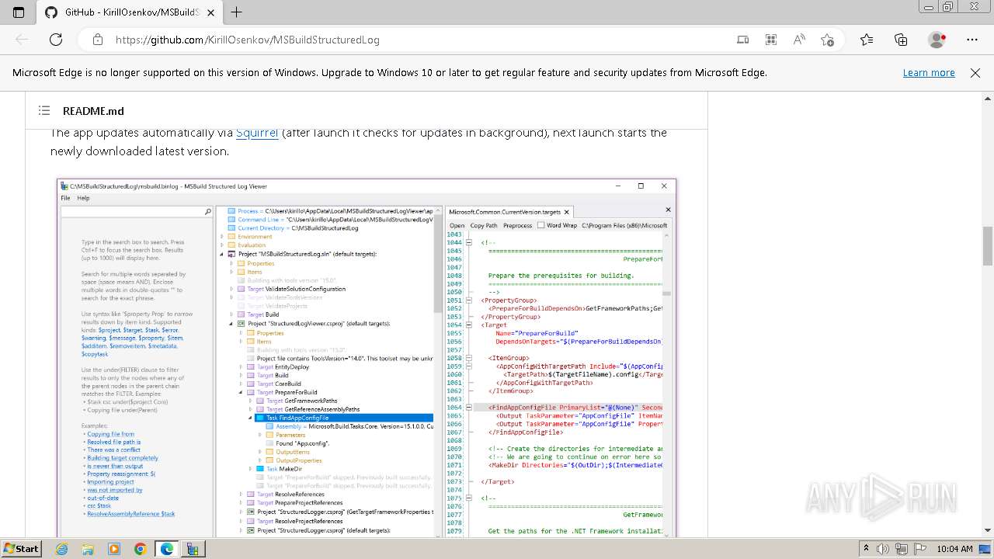View site information lock icon
The image size is (994, 559).
98,40
